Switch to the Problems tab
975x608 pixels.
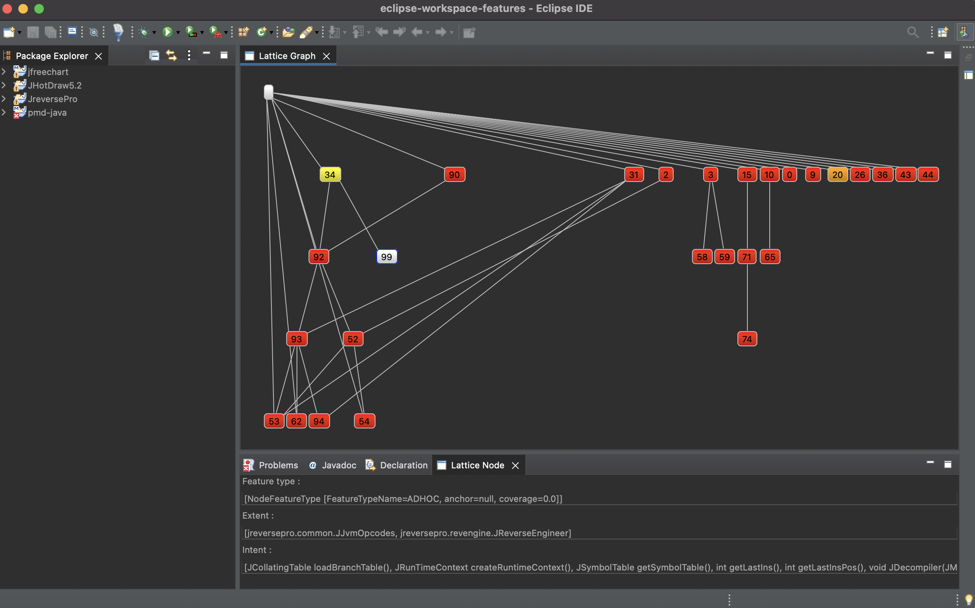coord(271,465)
